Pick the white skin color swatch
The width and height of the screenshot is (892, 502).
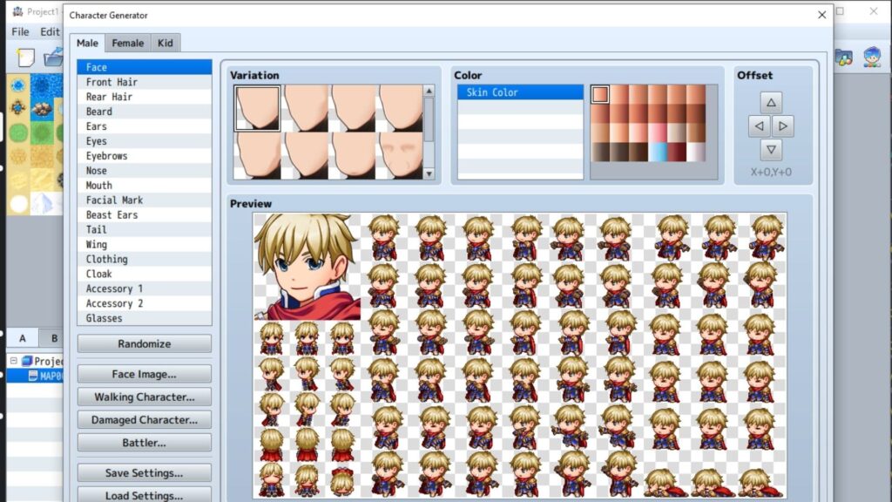(x=696, y=152)
